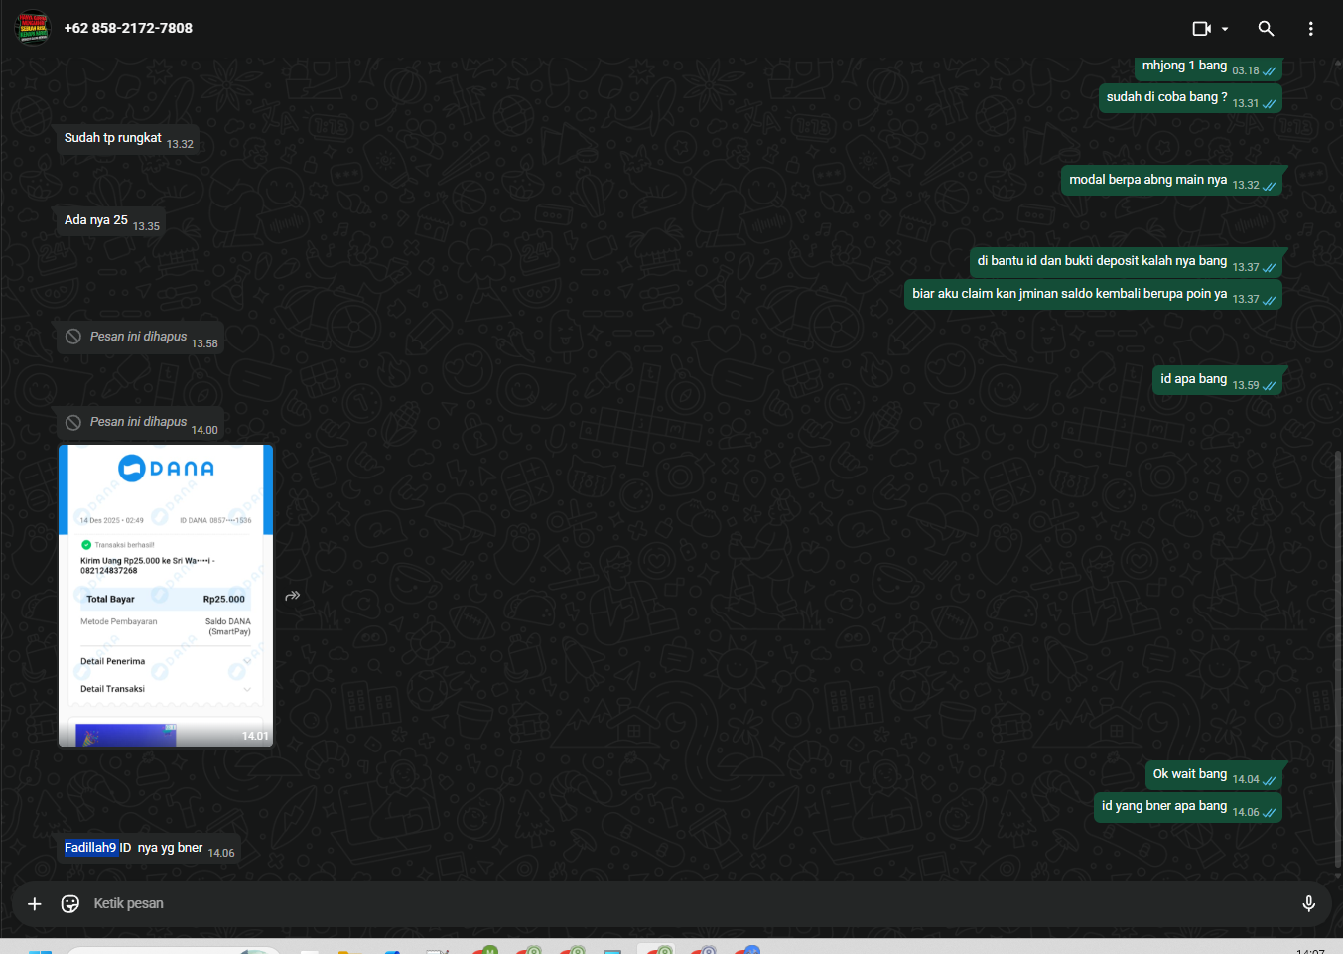This screenshot has width=1343, height=954.
Task: Search within this chat
Action: (1266, 29)
